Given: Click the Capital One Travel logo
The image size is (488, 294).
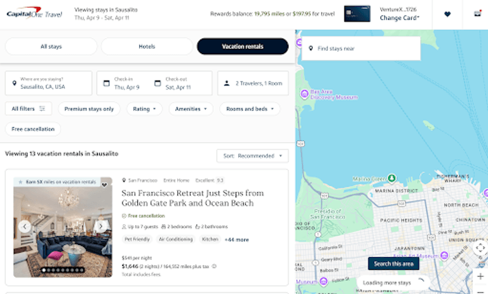Looking at the screenshot, I should (34, 14).
